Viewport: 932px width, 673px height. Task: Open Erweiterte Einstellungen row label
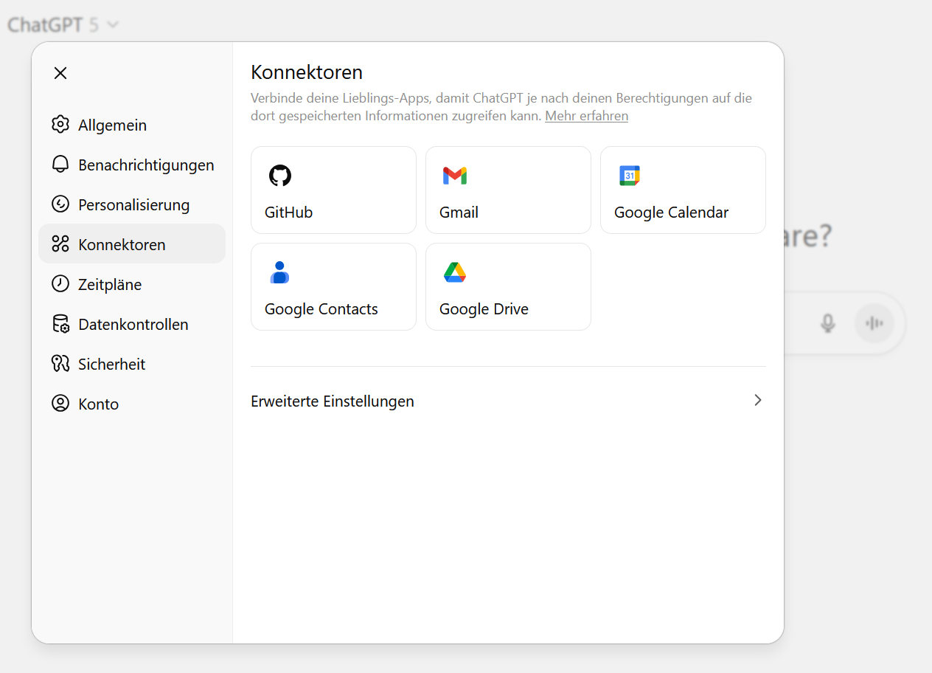tap(333, 401)
